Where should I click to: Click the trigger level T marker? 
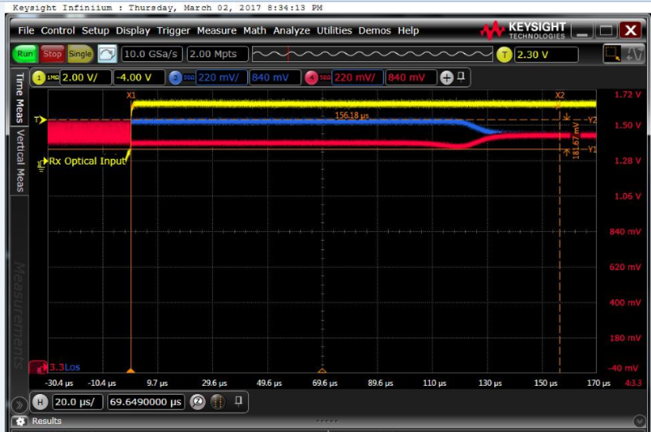tap(40, 119)
